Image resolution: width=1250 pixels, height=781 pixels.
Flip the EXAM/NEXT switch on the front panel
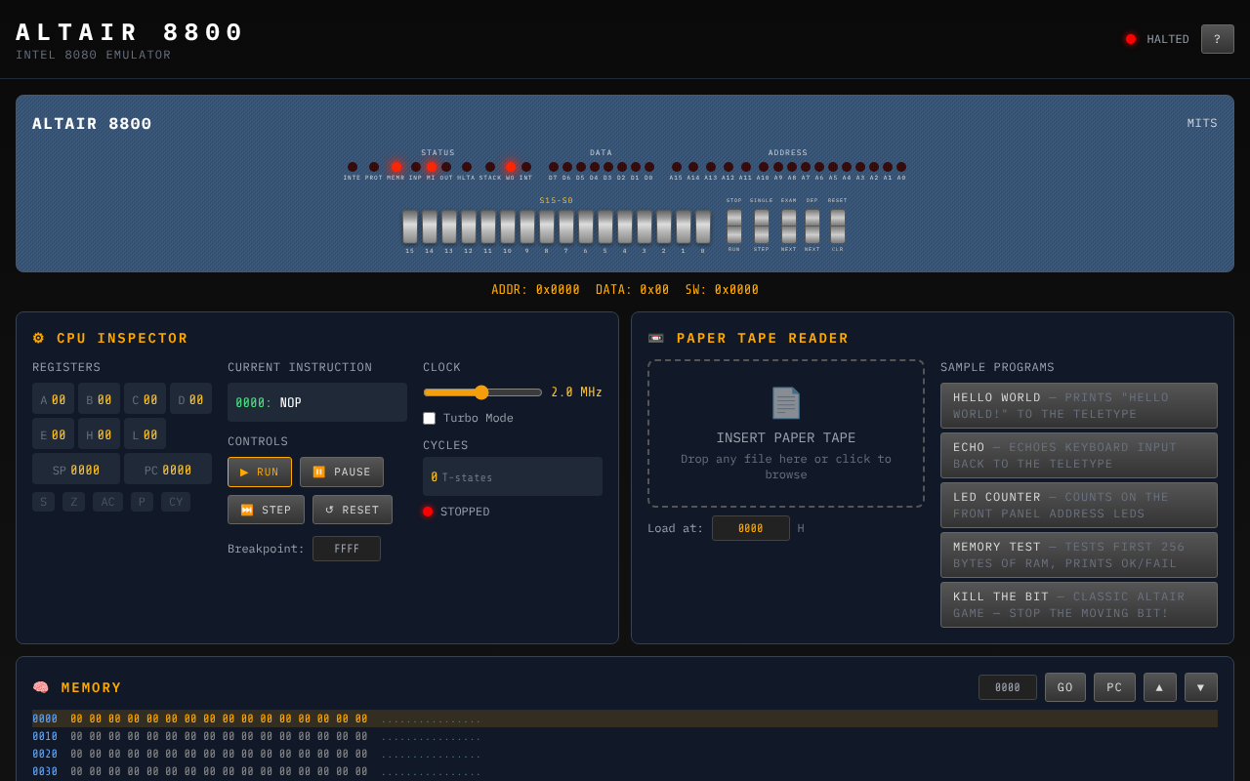click(787, 226)
